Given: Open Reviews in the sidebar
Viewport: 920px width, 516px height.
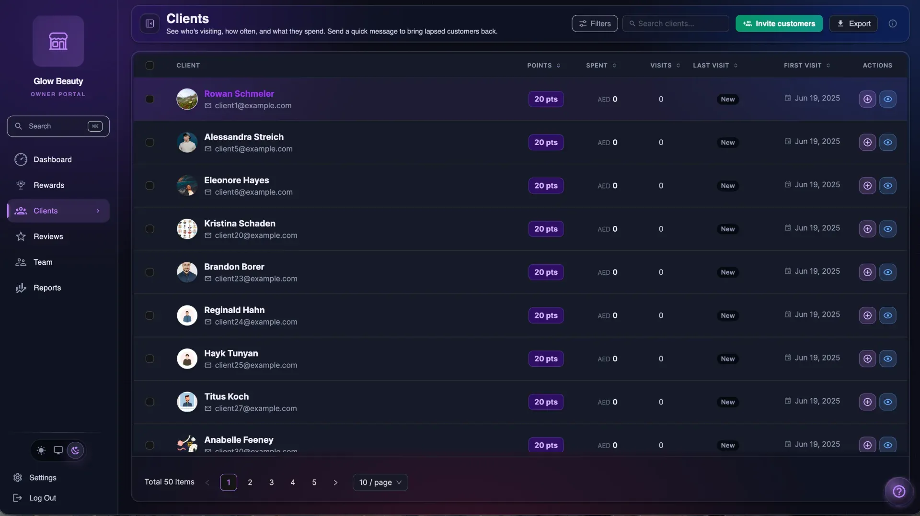Looking at the screenshot, I should [x=58, y=236].
